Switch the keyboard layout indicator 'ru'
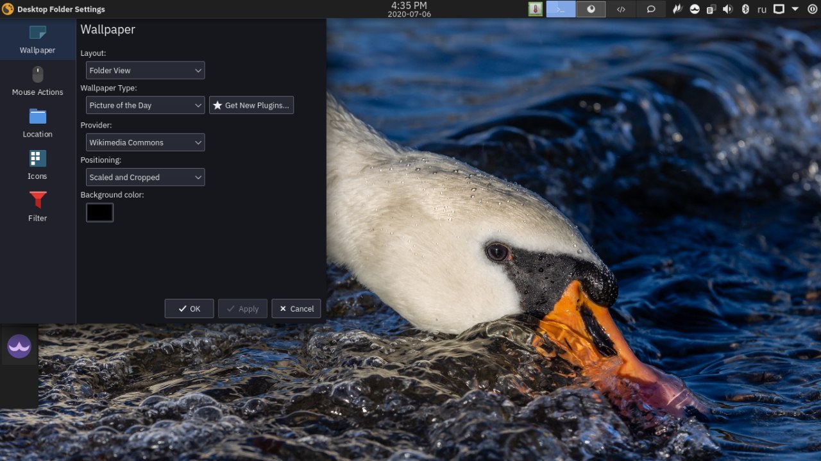The width and height of the screenshot is (821, 461). coord(762,9)
